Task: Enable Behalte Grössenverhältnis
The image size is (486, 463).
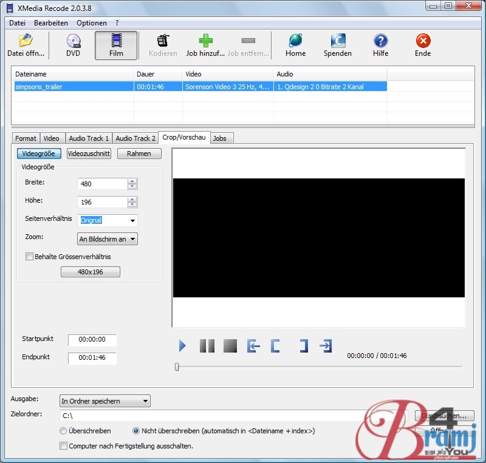Action: coord(29,257)
